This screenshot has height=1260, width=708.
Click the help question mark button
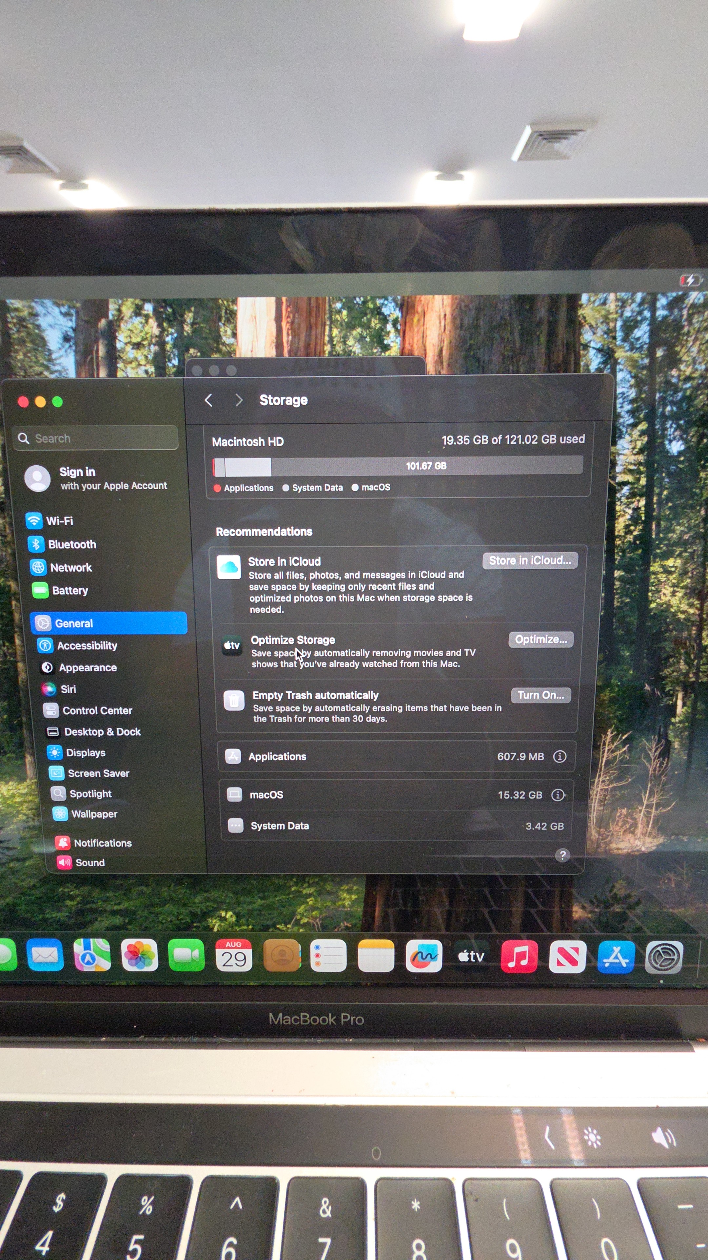pyautogui.click(x=562, y=855)
